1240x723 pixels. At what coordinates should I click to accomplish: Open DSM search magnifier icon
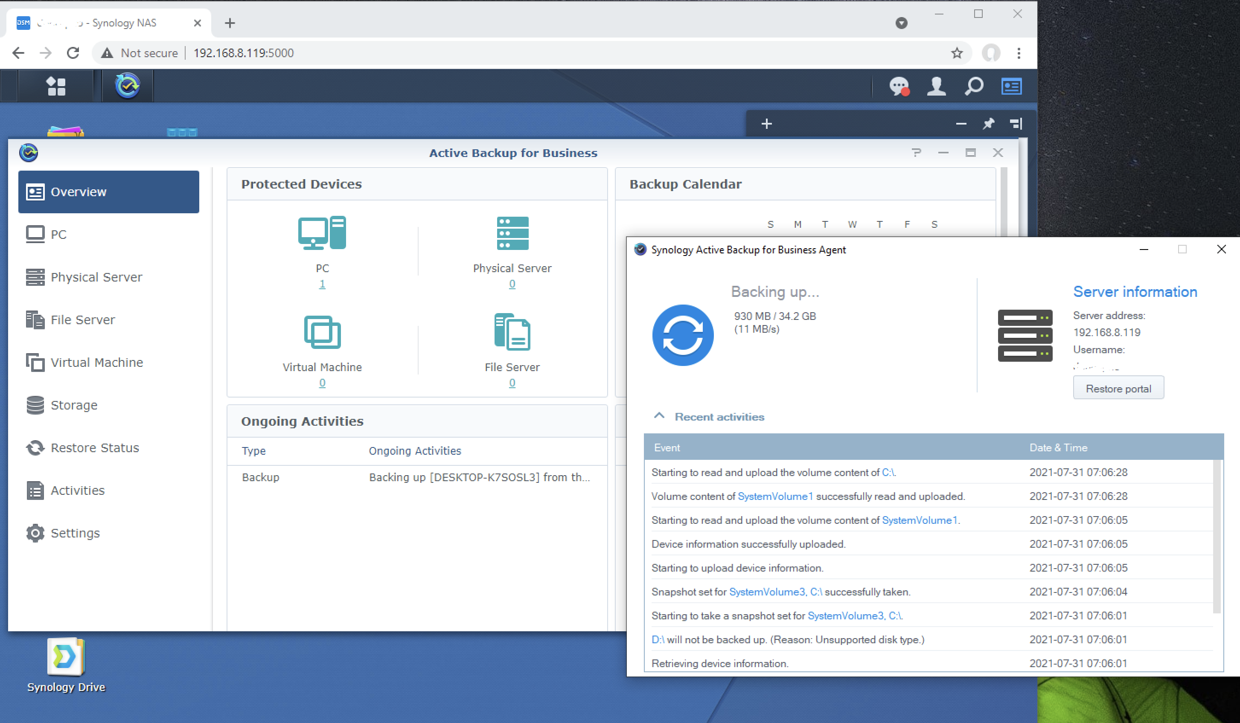tap(974, 87)
